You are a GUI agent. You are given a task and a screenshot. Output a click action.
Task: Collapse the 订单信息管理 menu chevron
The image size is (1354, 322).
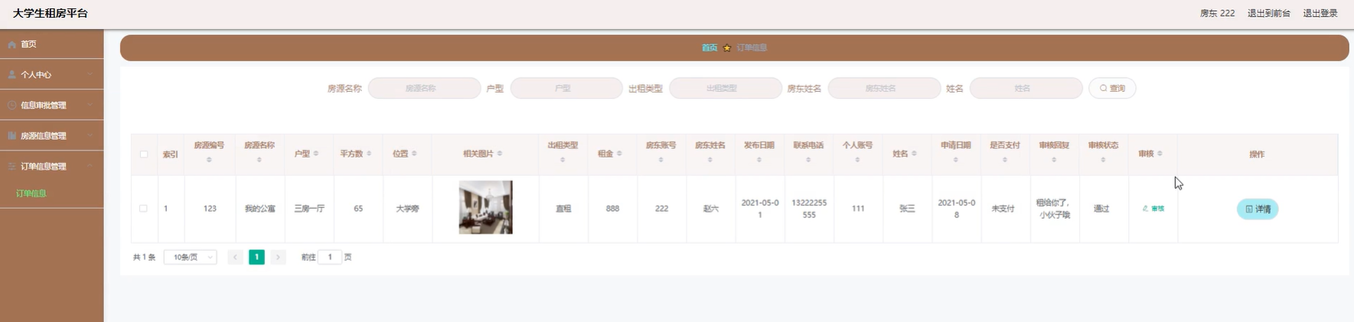[90, 166]
